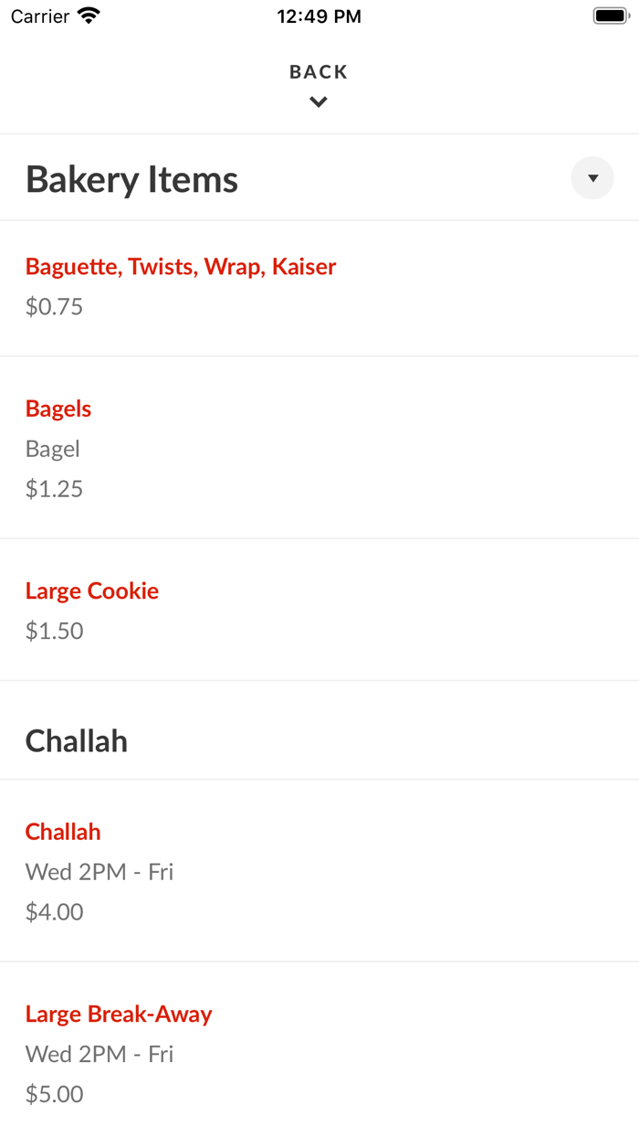Collapse the Bakery Items section via circular arrow
The height and width of the screenshot is (1137, 639).
tap(592, 177)
